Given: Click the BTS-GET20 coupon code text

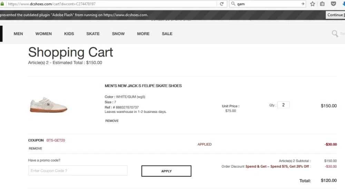Looking at the screenshot, I should pos(56,140).
